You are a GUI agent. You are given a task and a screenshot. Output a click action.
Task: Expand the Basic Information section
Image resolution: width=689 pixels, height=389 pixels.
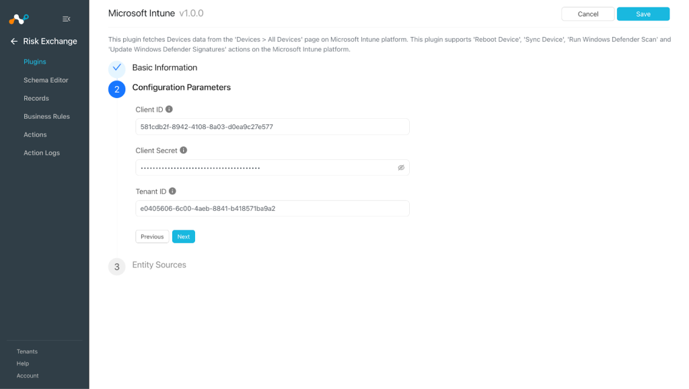[165, 68]
